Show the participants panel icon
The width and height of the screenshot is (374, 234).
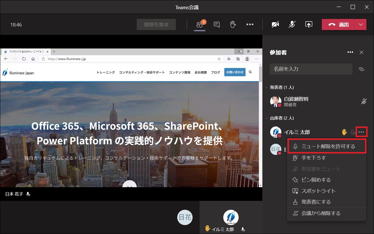click(200, 25)
